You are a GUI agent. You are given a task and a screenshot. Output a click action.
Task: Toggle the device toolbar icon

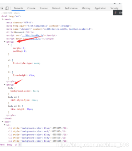(7, 8)
